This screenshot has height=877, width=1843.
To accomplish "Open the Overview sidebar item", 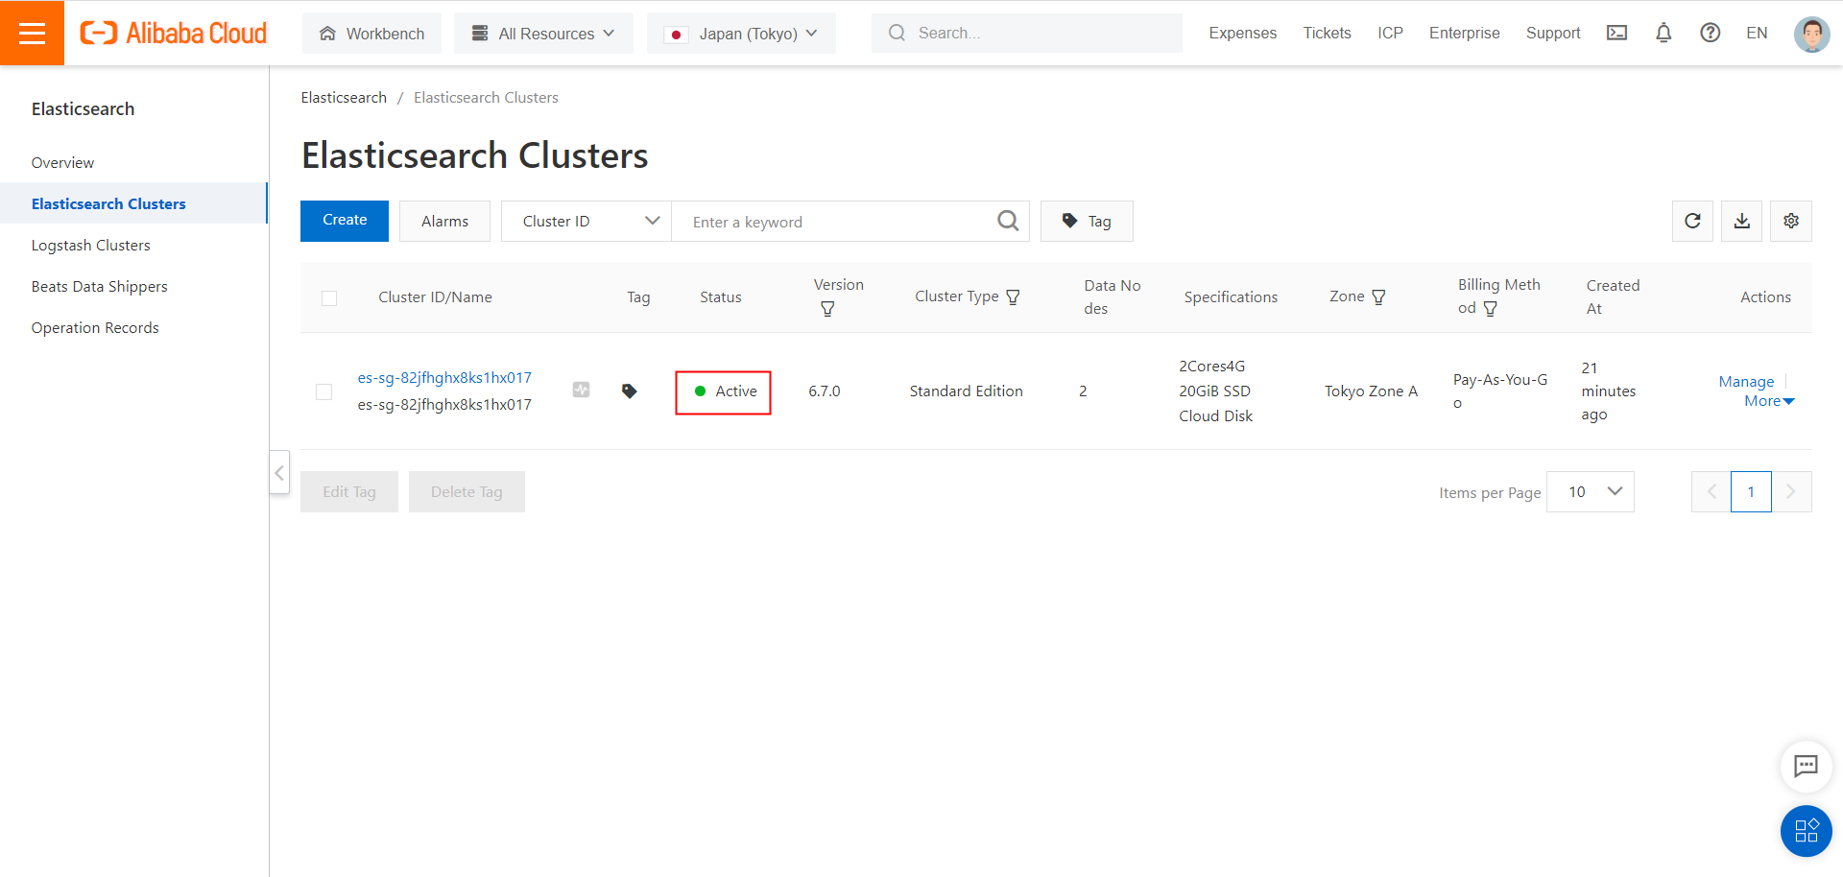I will pyautogui.click(x=62, y=162).
